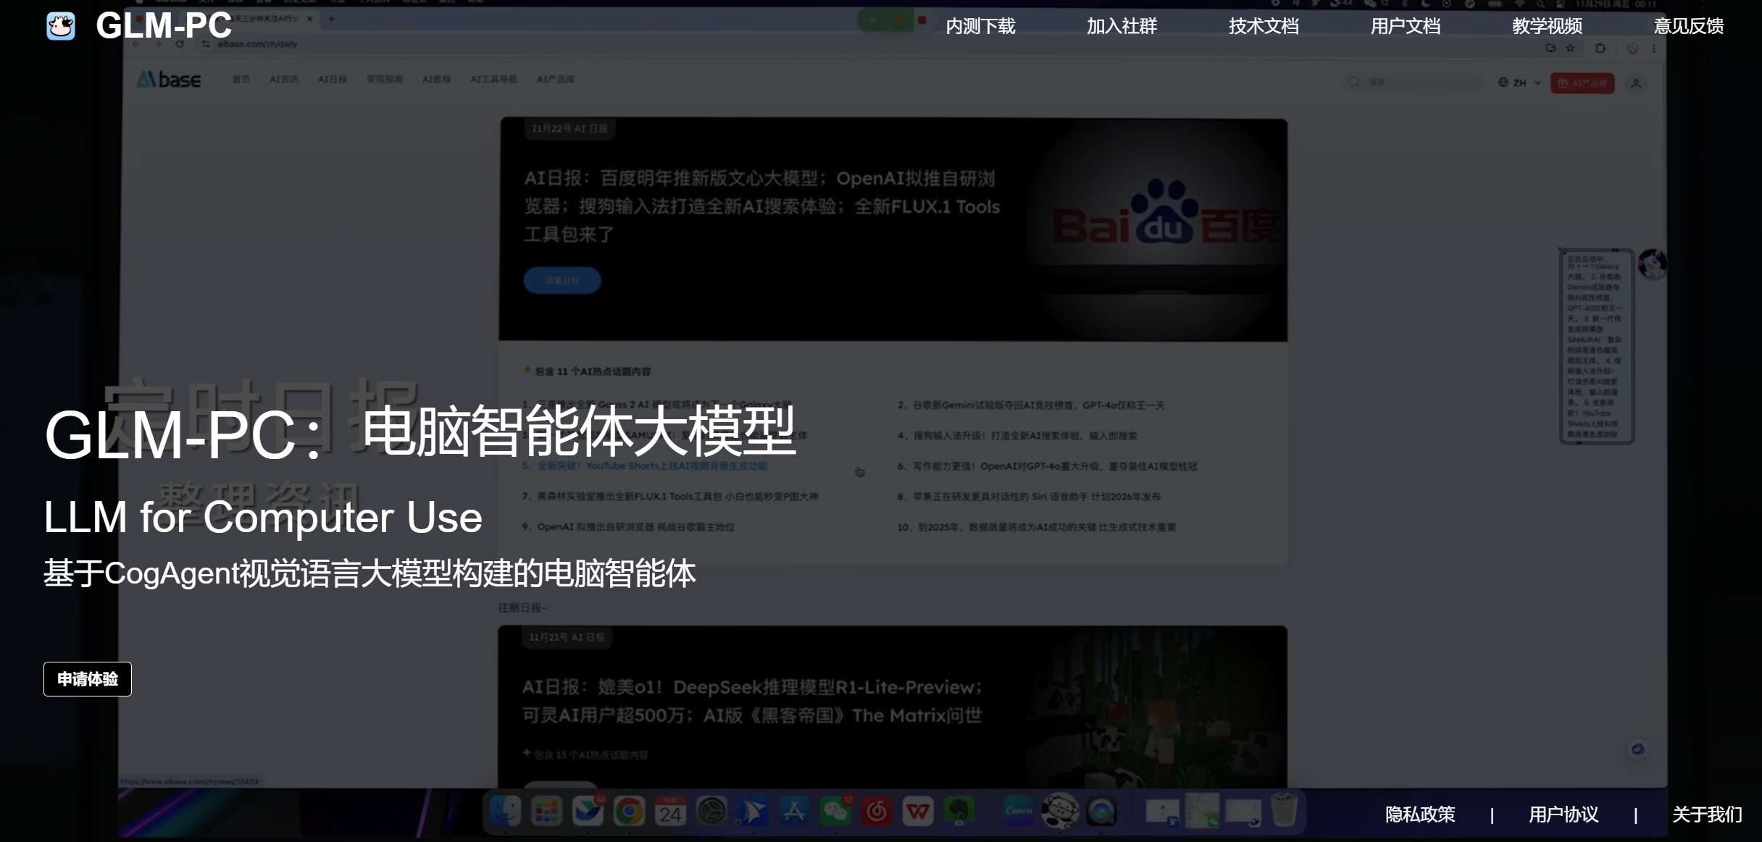The width and height of the screenshot is (1762, 842).
Task: Select 教学视频 in the header menu
Action: tap(1547, 26)
